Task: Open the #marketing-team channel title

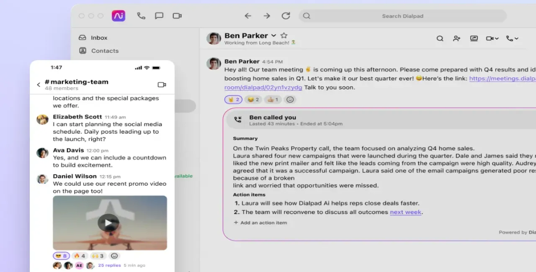Action: [76, 82]
